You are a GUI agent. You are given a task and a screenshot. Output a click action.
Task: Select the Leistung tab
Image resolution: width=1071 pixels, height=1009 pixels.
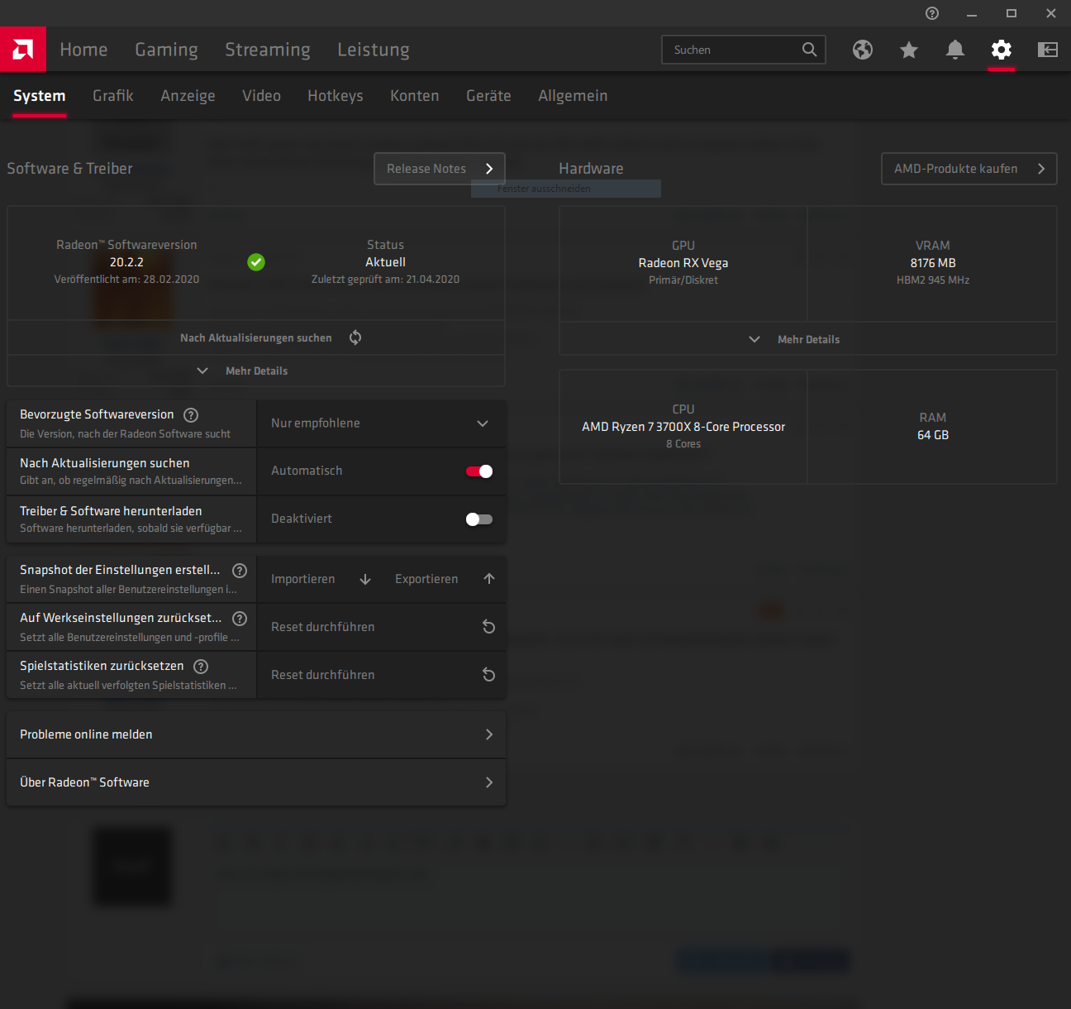[374, 50]
